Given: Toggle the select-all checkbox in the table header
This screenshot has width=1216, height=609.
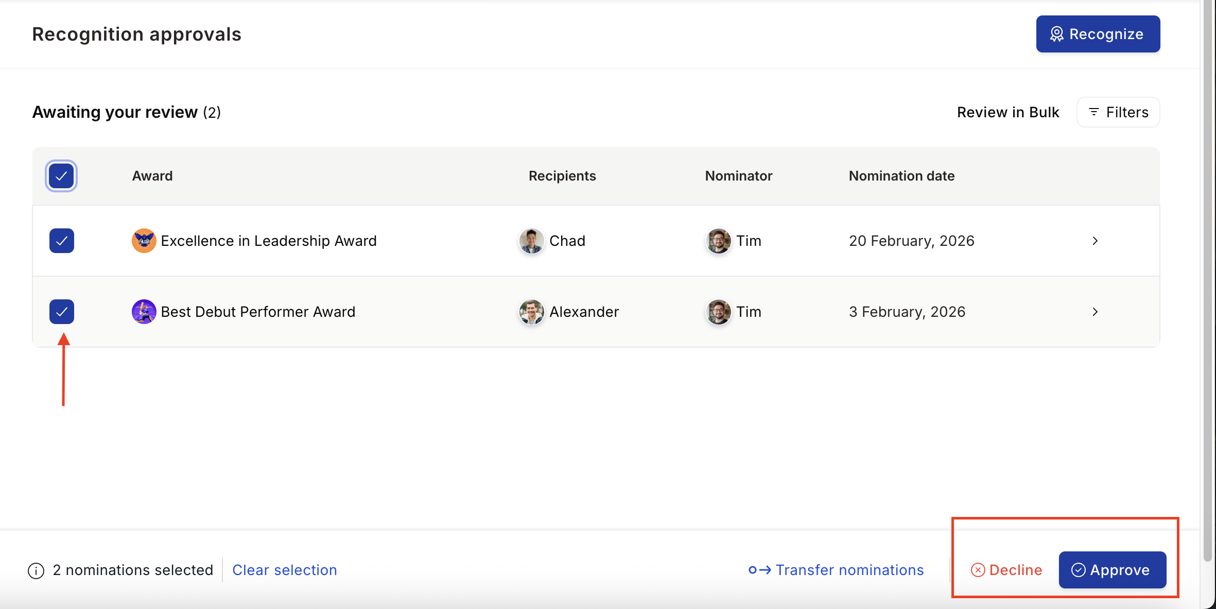Looking at the screenshot, I should pyautogui.click(x=61, y=176).
